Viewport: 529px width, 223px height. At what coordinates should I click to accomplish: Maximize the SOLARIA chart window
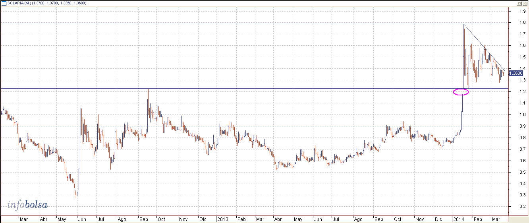[519, 3]
